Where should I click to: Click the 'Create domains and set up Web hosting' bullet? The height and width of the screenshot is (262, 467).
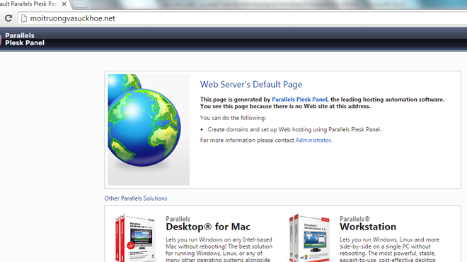tap(294, 129)
